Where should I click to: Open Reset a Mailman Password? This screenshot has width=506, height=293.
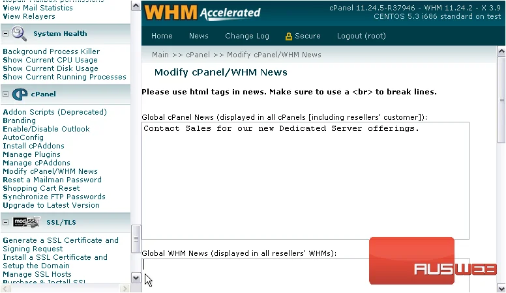coord(52,180)
